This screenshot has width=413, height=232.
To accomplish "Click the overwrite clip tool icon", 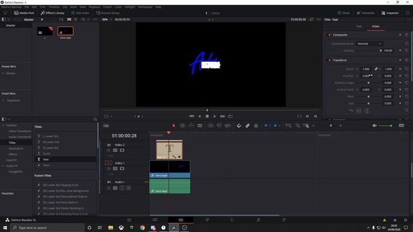I will pyautogui.click(x=219, y=126).
